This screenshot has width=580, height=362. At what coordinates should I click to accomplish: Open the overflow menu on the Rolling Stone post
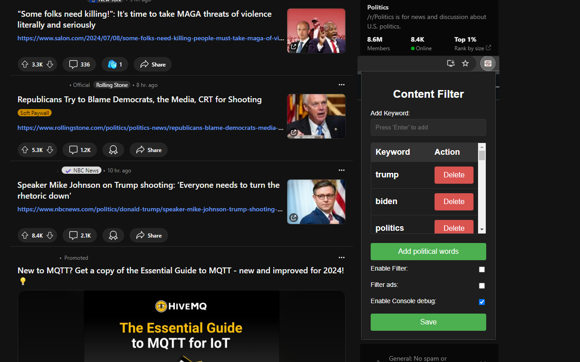[x=341, y=85]
